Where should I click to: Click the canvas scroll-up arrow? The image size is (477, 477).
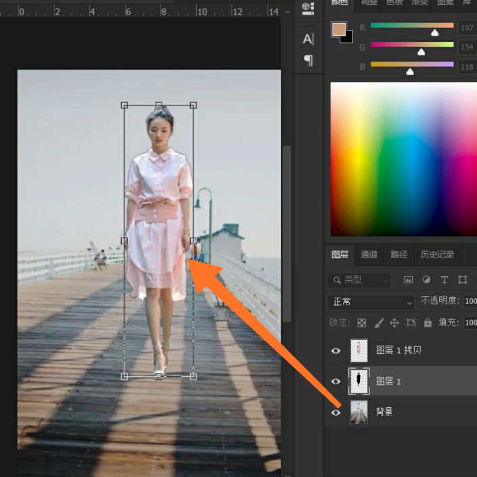[x=288, y=12]
